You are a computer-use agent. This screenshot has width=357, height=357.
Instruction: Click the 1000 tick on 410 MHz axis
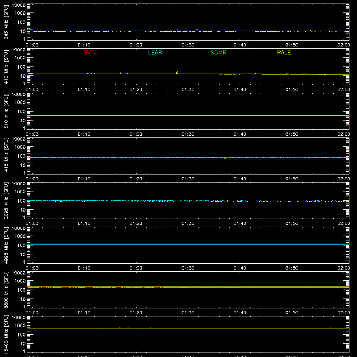20,58
